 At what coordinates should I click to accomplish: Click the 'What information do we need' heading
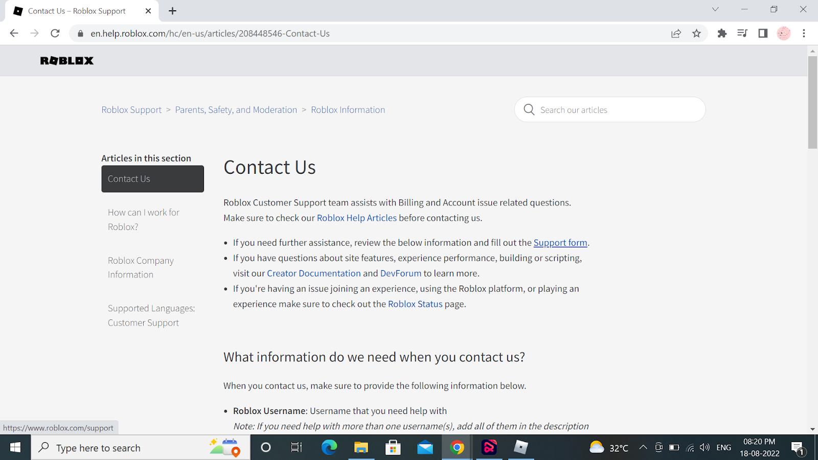(374, 357)
